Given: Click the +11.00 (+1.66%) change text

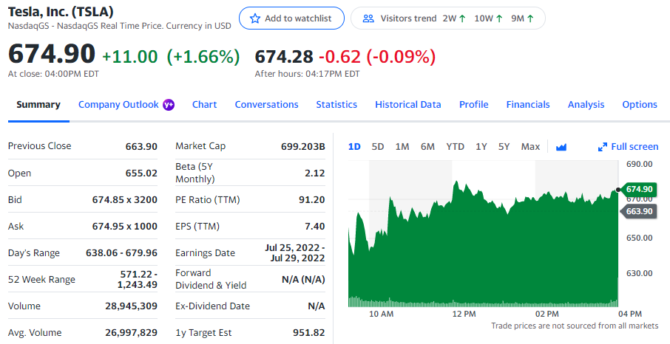Looking at the screenshot, I should [x=171, y=56].
